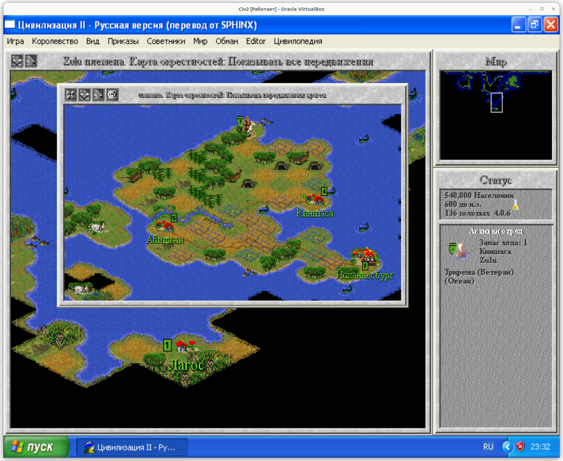563x461 pixels.
Task: Click the main map title 'Zulu племена. Карта окрестностей'
Action: [x=143, y=61]
